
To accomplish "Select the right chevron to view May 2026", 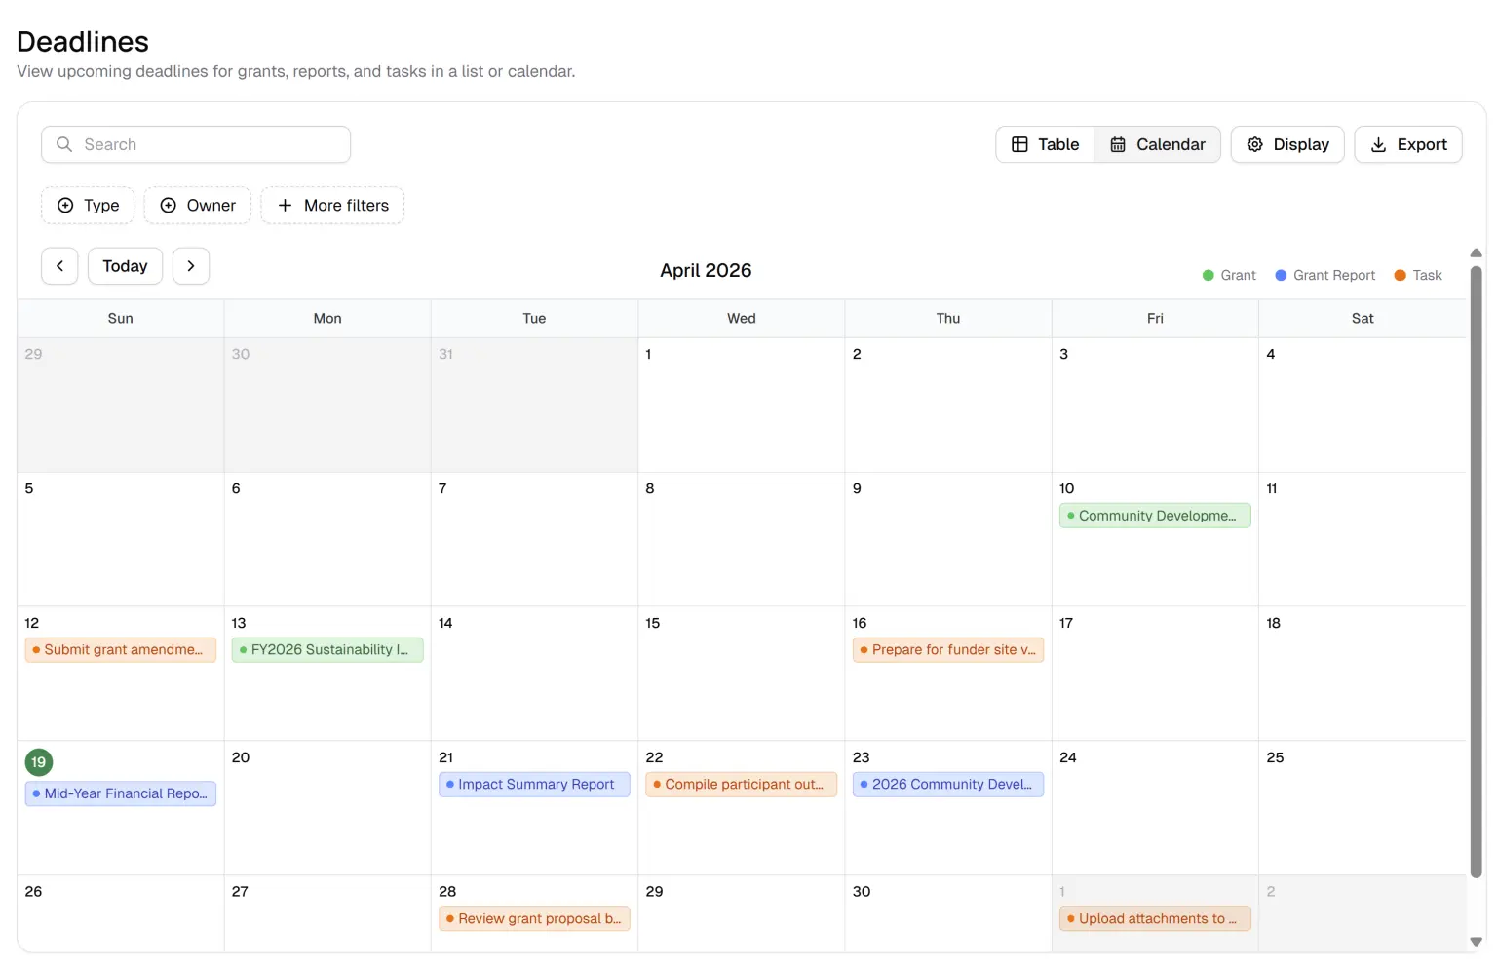I will pos(191,265).
